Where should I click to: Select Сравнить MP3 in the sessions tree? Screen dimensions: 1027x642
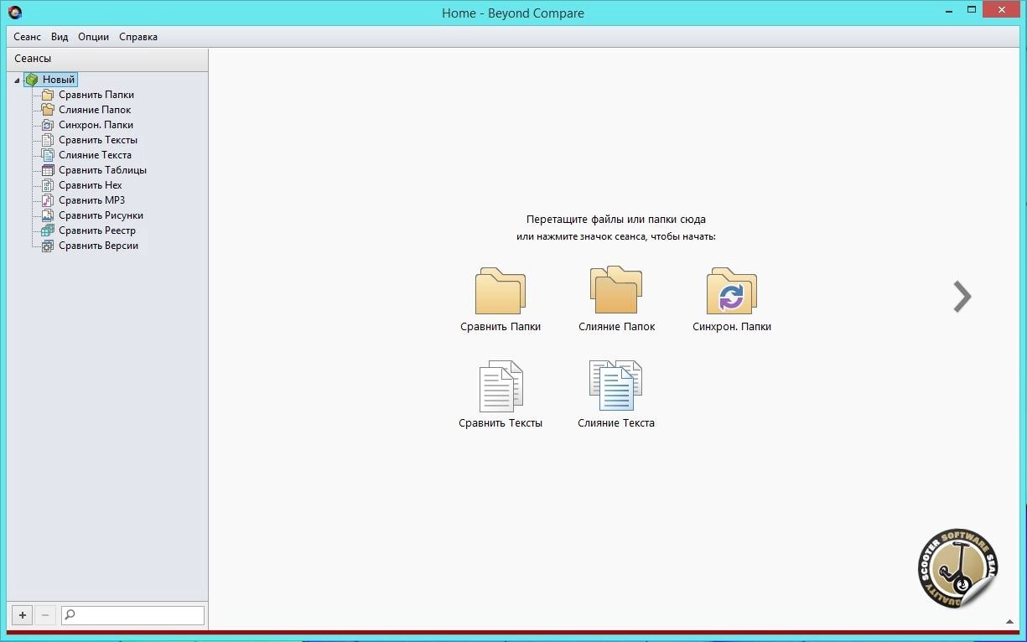click(91, 200)
